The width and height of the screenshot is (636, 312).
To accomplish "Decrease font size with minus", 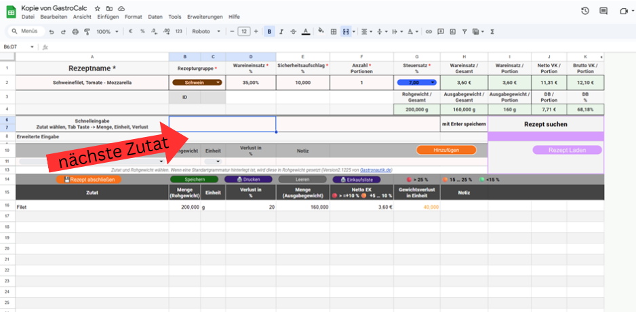I will 232,31.
